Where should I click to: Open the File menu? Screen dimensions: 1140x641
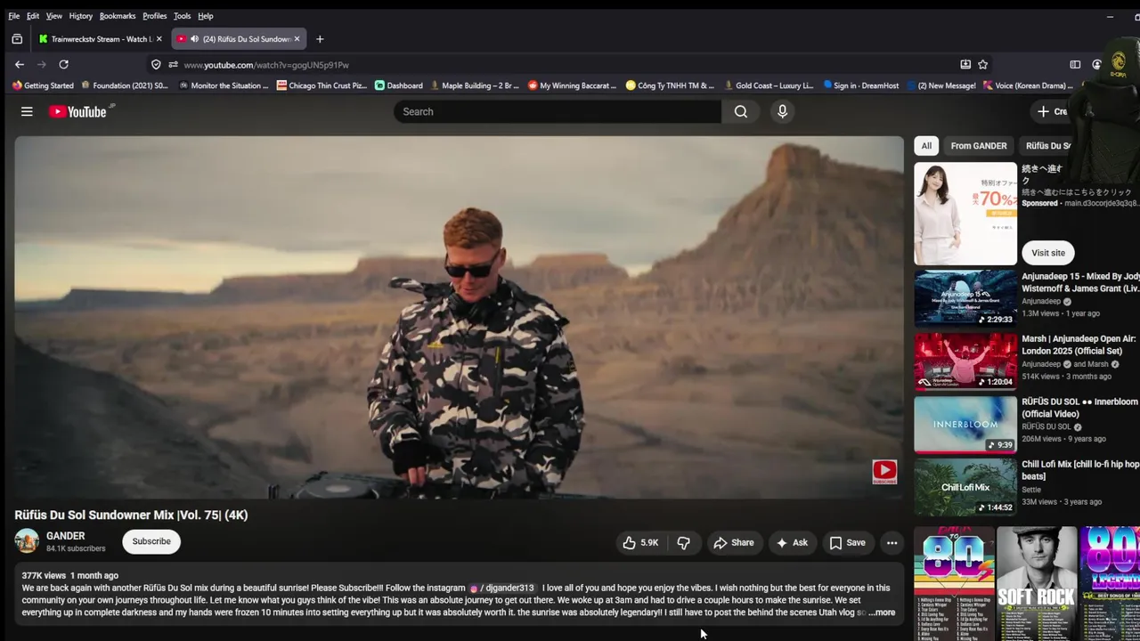click(x=14, y=16)
